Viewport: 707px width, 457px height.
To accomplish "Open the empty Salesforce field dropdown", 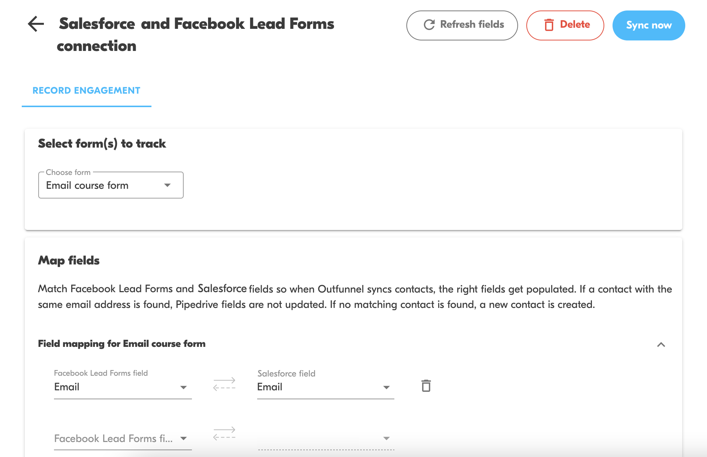I will pyautogui.click(x=386, y=438).
